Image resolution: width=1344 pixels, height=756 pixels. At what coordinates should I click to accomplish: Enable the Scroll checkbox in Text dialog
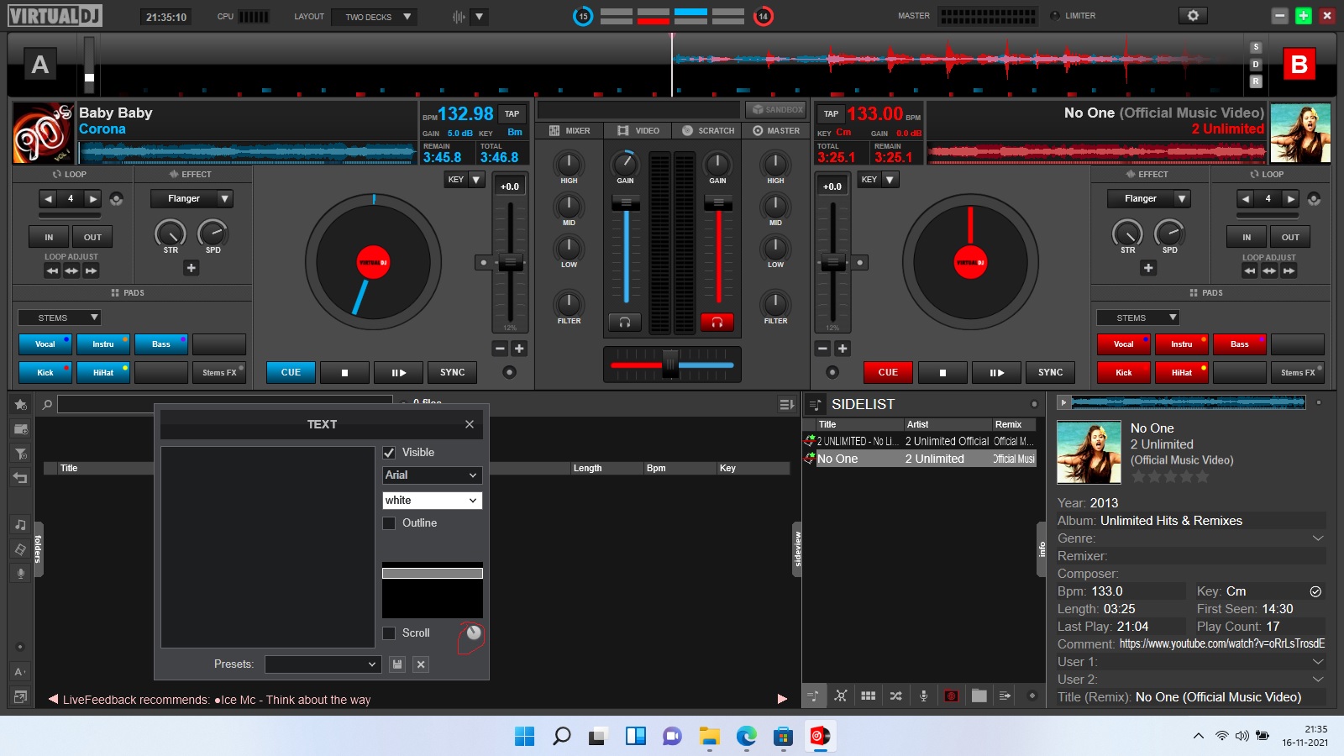[389, 633]
